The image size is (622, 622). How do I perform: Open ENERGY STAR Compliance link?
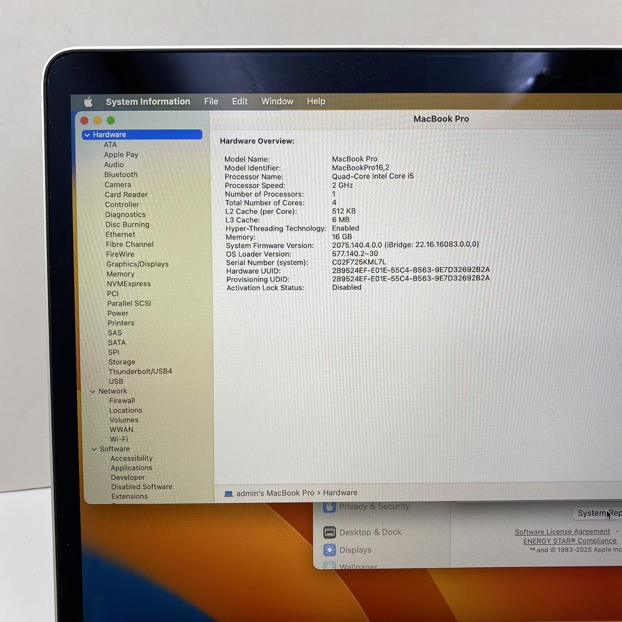point(570,541)
